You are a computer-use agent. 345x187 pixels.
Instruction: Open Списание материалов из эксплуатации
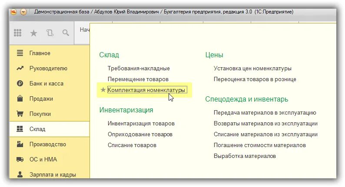click(x=265, y=134)
